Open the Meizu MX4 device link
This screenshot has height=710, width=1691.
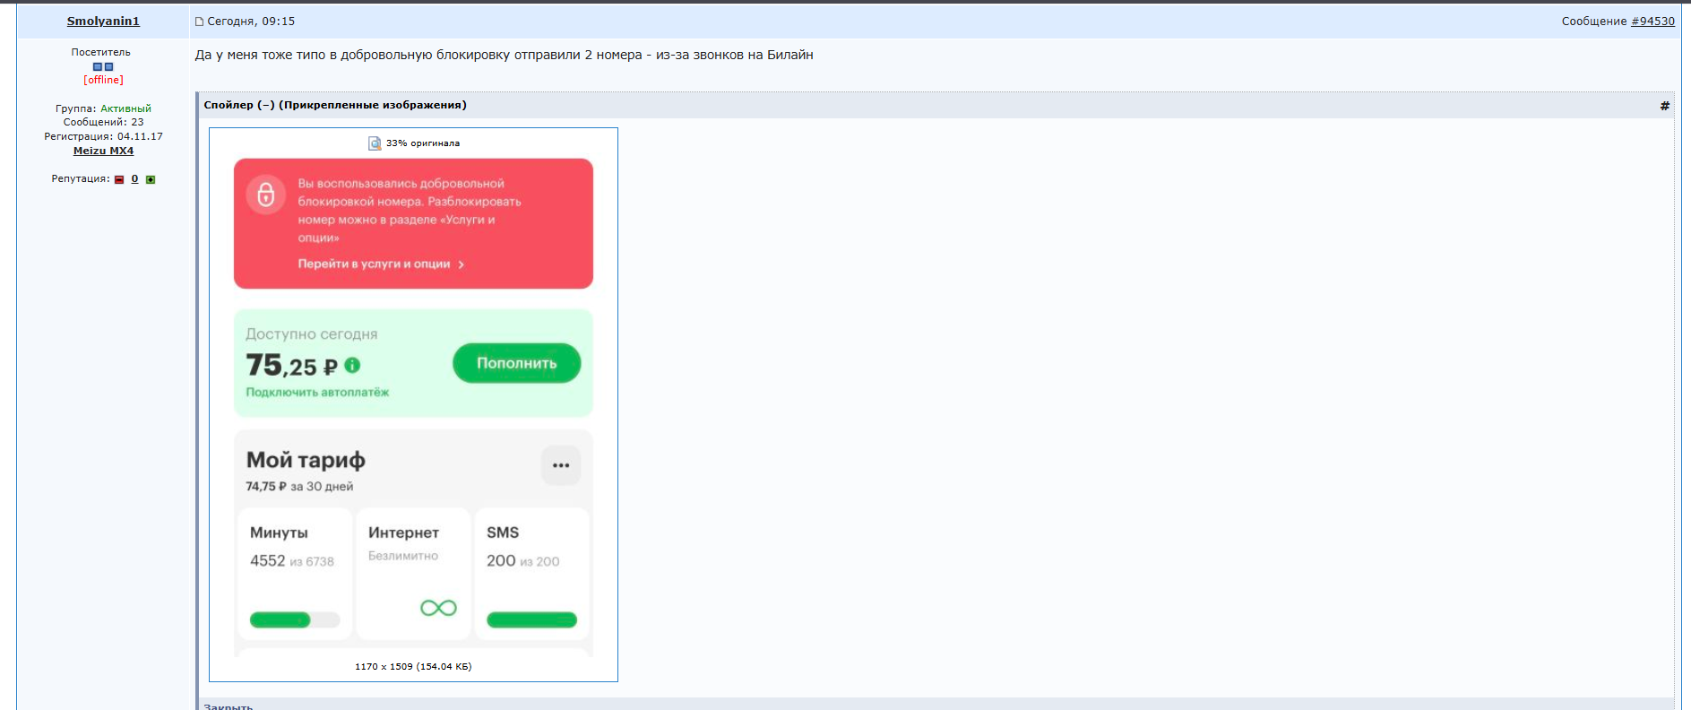click(103, 151)
